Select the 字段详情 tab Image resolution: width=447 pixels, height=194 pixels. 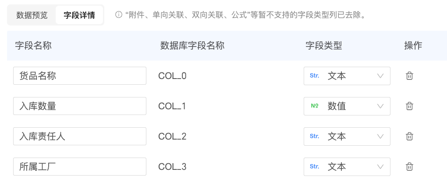[79, 15]
